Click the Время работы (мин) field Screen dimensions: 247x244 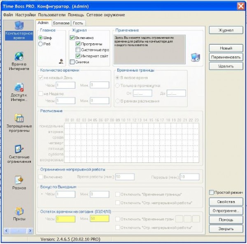(x=125, y=177)
